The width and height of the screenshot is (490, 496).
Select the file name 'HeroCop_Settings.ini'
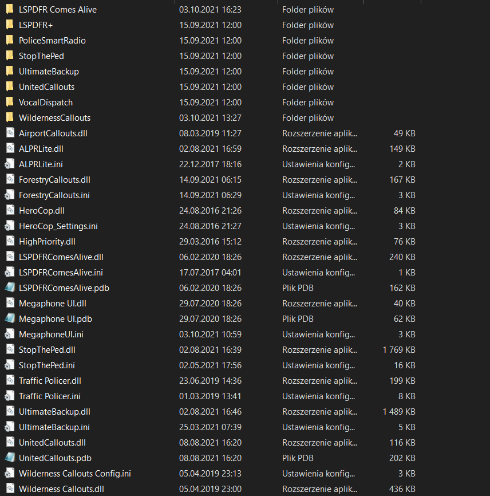pyautogui.click(x=58, y=226)
